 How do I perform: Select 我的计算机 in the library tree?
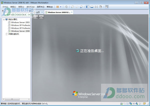13,20
